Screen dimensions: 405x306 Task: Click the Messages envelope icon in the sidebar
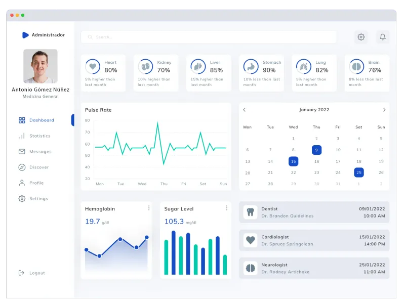point(22,151)
